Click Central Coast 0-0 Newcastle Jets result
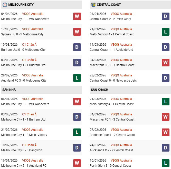The height and width of the screenshot is (169, 171). click(x=113, y=81)
